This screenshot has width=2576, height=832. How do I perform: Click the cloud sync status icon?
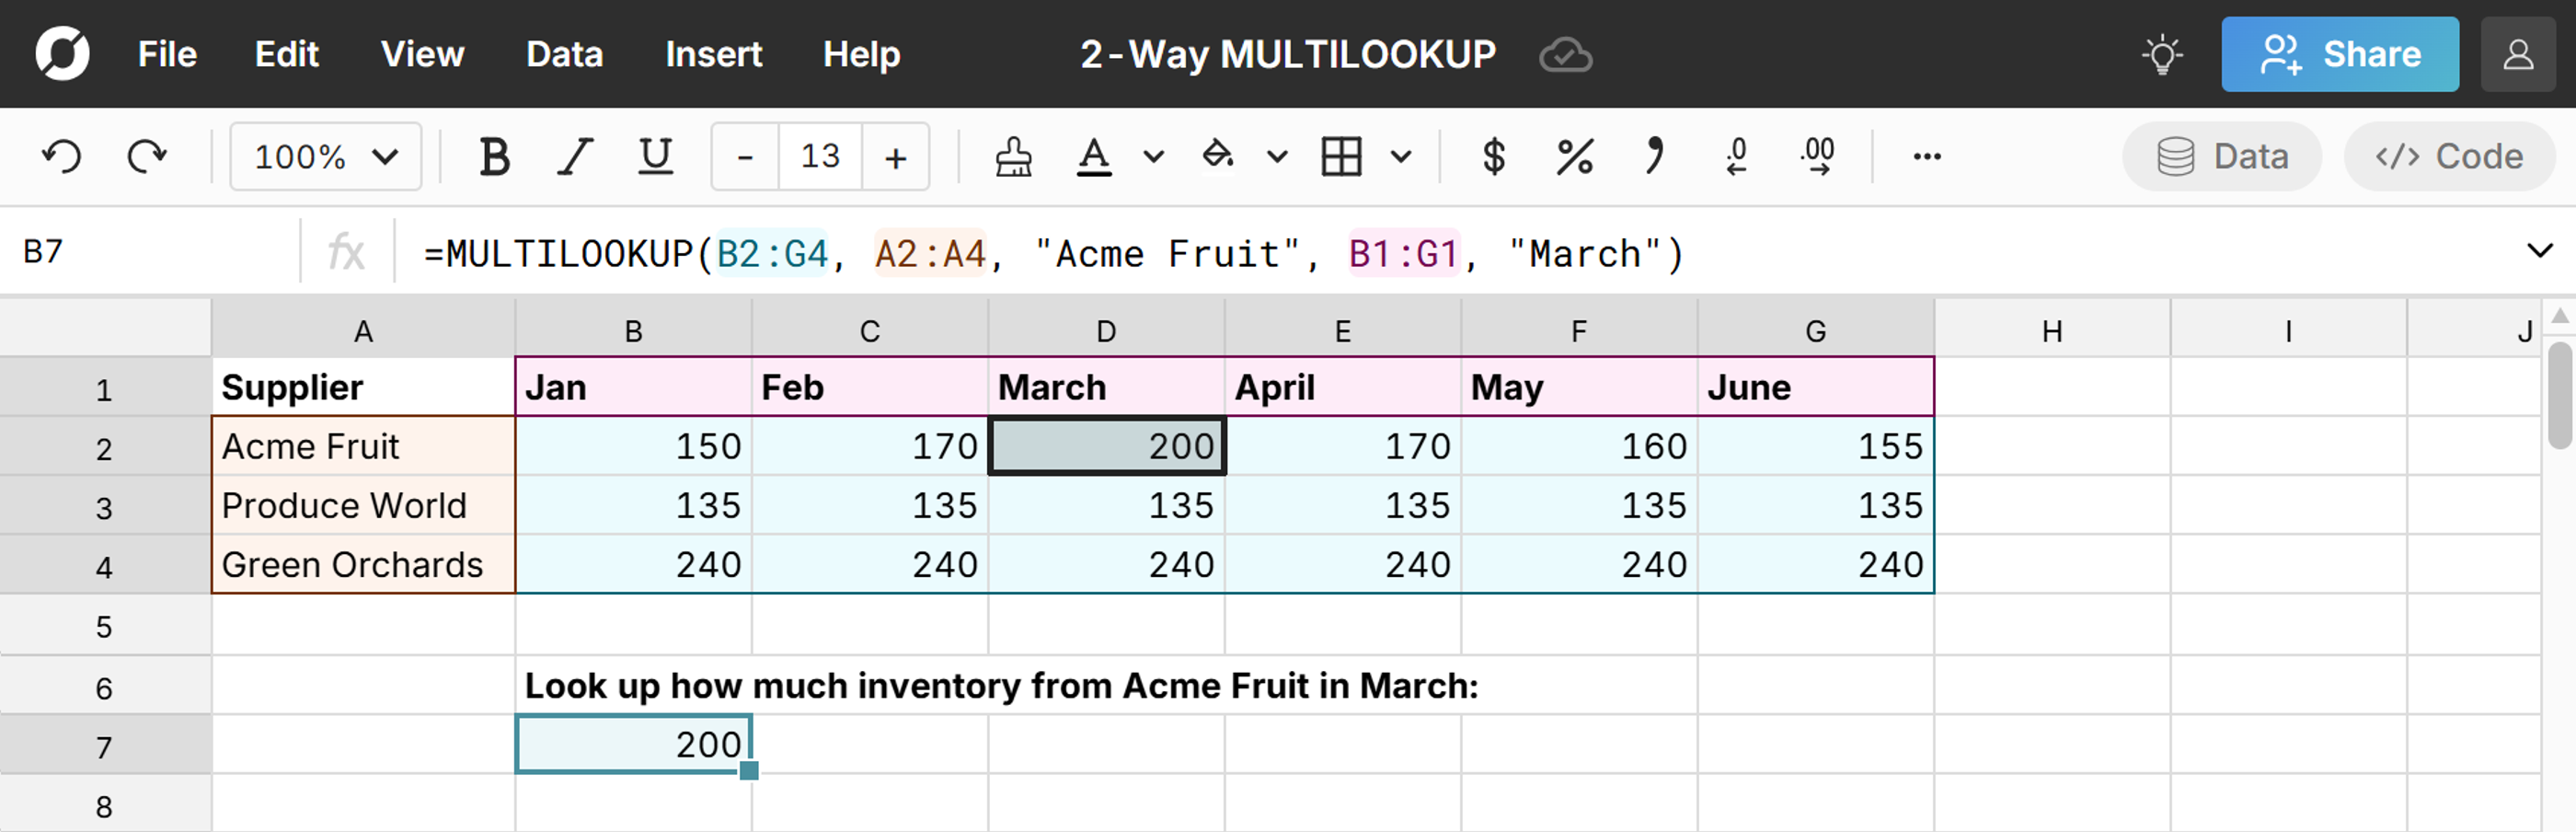click(x=1564, y=54)
